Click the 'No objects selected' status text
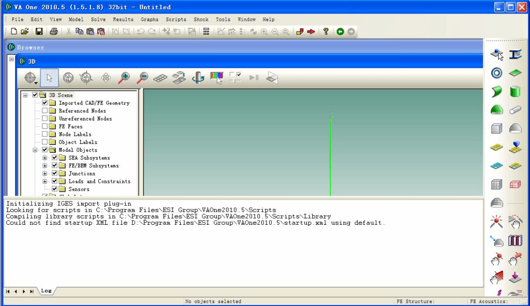 click(213, 301)
